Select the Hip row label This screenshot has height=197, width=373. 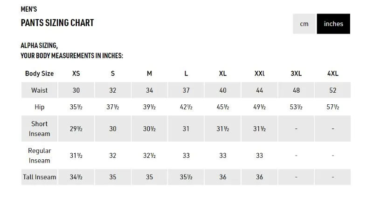(x=40, y=107)
